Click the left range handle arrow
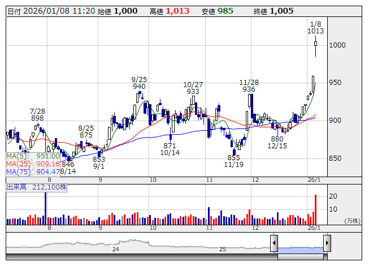The height and width of the screenshot is (266, 369). point(274,243)
